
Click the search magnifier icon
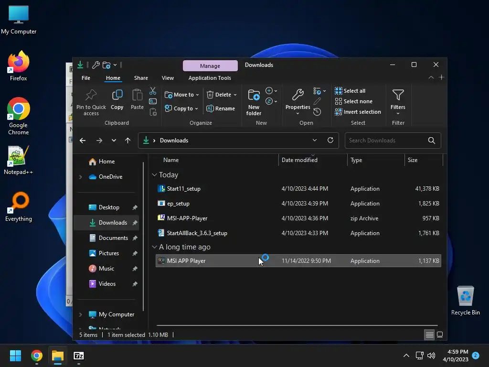pos(432,140)
